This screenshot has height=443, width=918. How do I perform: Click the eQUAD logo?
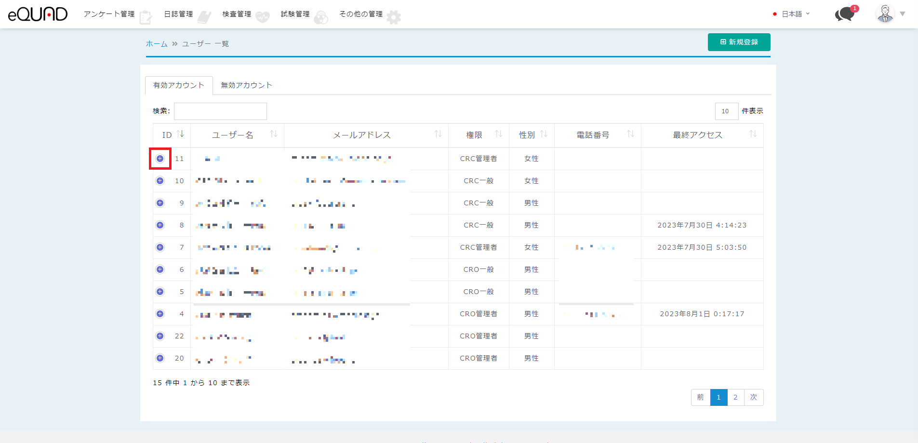click(x=38, y=14)
